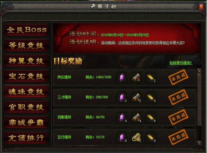Click the gold bar in 三才魂珠 row

(x=151, y=97)
